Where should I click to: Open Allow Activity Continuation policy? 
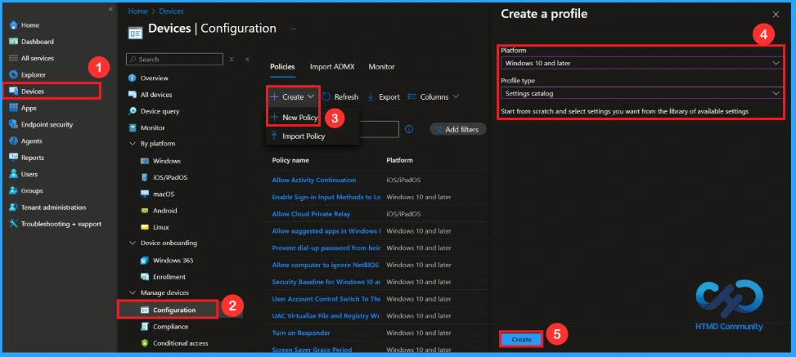(313, 180)
